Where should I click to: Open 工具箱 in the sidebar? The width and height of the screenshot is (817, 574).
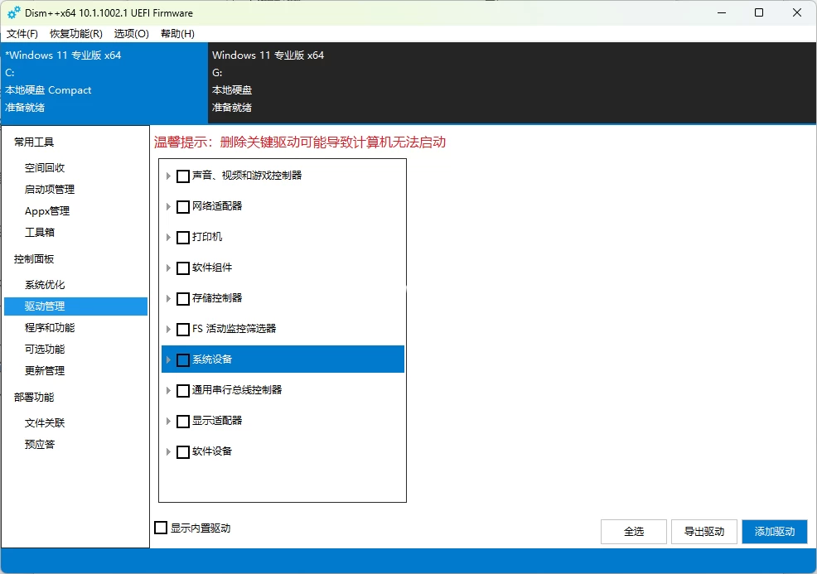[40, 232]
